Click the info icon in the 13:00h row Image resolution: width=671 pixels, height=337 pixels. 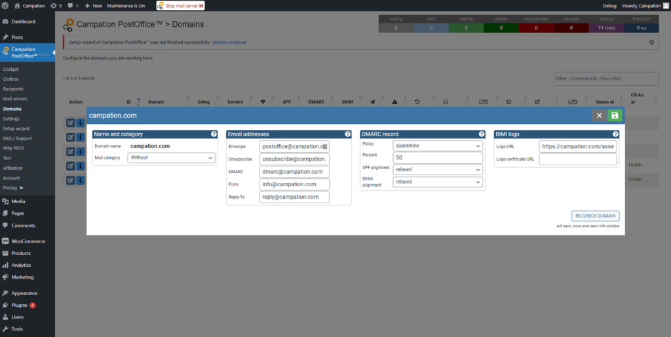tap(80, 180)
